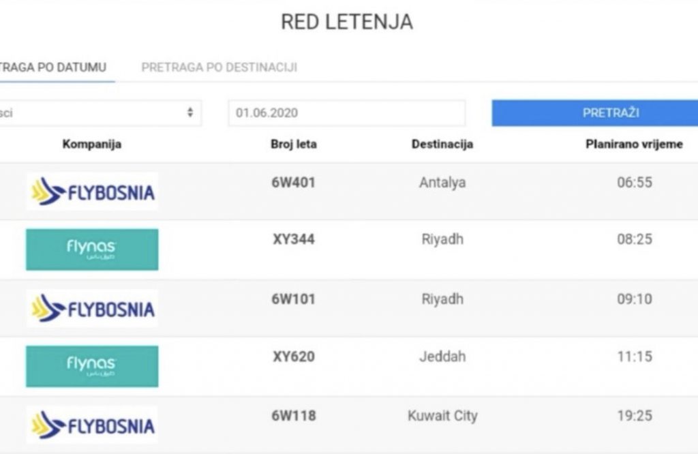Click the Pretraži search button

coord(594,113)
